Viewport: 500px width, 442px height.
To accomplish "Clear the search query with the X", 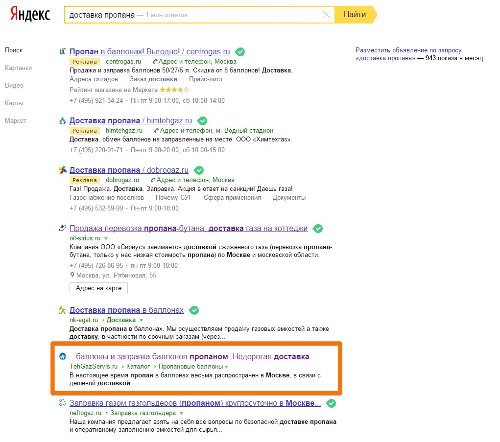I will (x=326, y=15).
